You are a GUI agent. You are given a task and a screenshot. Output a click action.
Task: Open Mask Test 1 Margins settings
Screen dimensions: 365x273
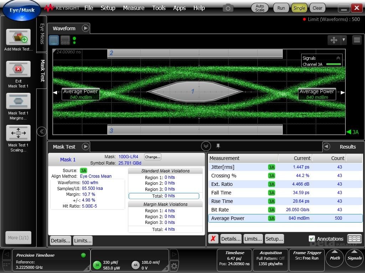pos(18,101)
